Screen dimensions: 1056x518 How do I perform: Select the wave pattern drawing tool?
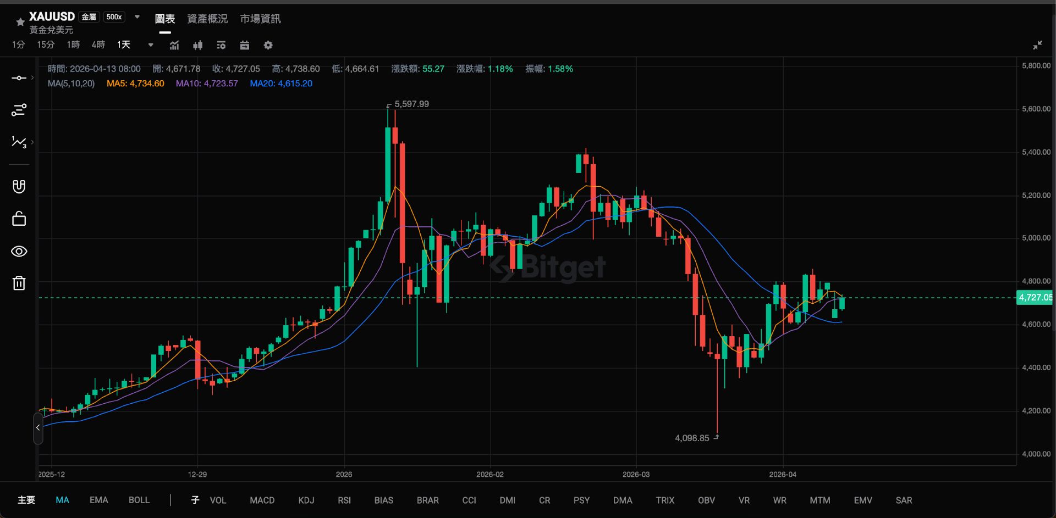(19, 142)
